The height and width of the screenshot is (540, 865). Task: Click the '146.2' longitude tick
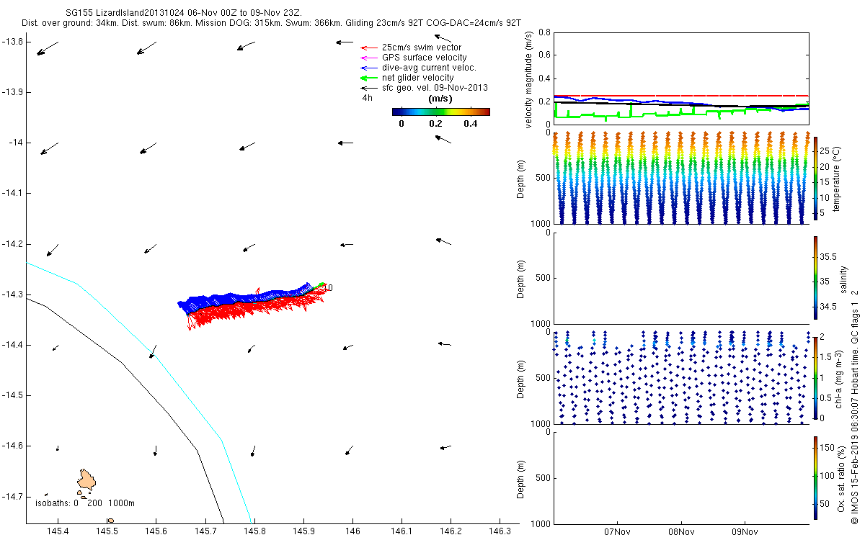(x=451, y=531)
